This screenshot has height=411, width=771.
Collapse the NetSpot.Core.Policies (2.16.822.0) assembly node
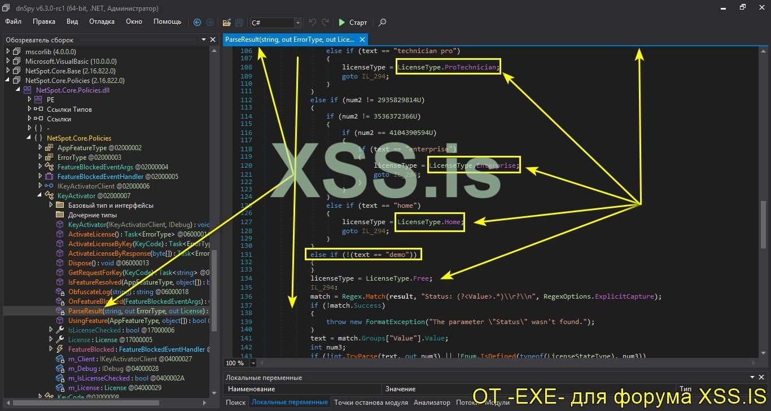8,81
